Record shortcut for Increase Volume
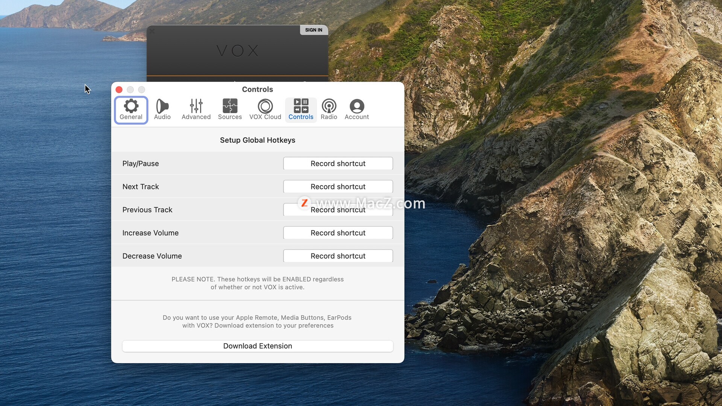Viewport: 722px width, 406px height. 338,233
